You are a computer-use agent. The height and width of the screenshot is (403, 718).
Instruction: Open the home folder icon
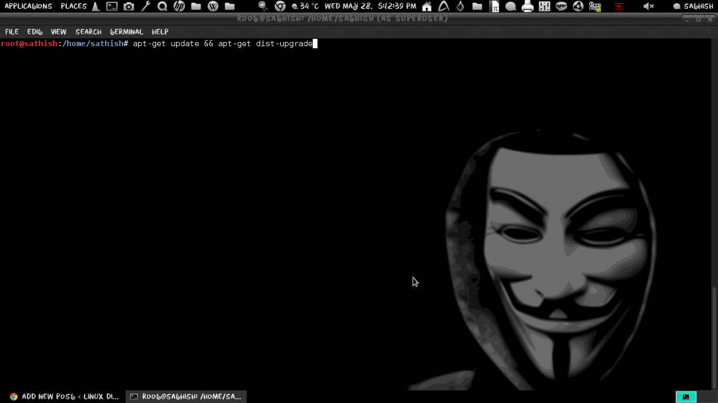(x=427, y=6)
